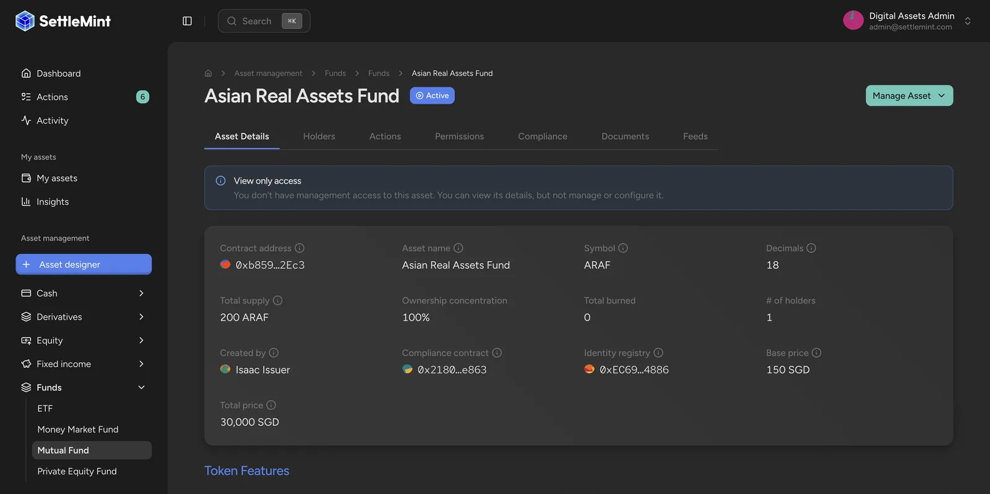Click the 150 SGD base price value
This screenshot has height=494, width=990.
click(x=788, y=370)
